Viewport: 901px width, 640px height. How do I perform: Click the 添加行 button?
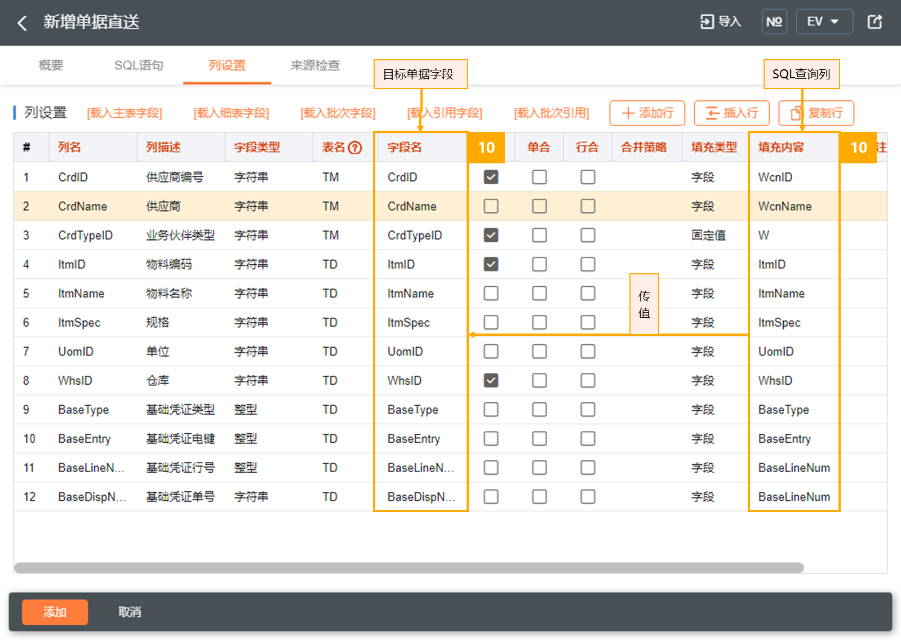647,113
